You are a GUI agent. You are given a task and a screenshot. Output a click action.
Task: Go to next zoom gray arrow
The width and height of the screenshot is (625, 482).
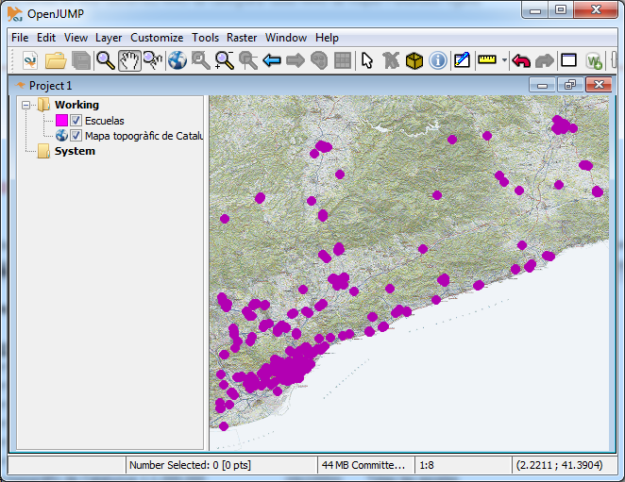(x=296, y=60)
